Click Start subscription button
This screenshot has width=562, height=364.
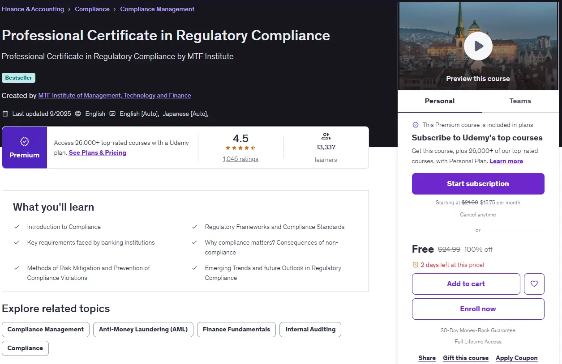[x=478, y=184]
